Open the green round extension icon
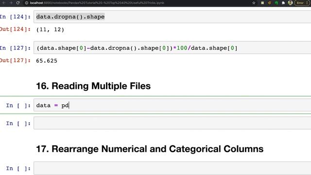311x175 pixels. pyautogui.click(x=276, y=3)
